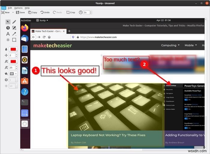Viewport: 210px width, 154px height.
Task: Click ksnip app menu in captured top bar
Action: [x=42, y=20]
